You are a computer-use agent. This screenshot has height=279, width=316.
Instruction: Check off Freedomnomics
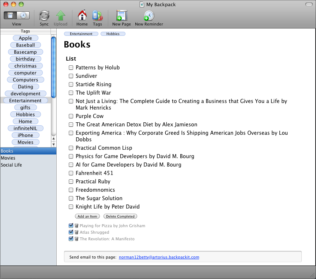tap(71, 190)
